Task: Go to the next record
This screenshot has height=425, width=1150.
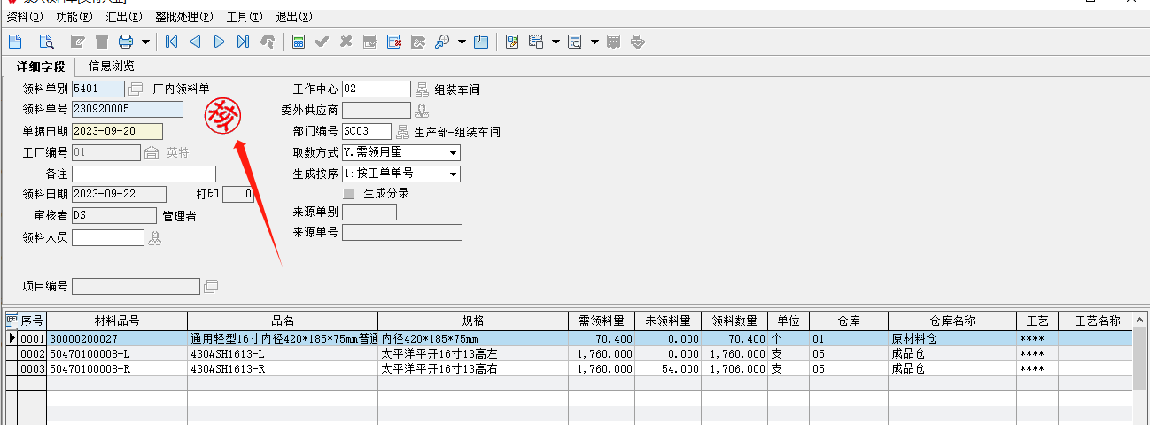Action: (x=219, y=42)
